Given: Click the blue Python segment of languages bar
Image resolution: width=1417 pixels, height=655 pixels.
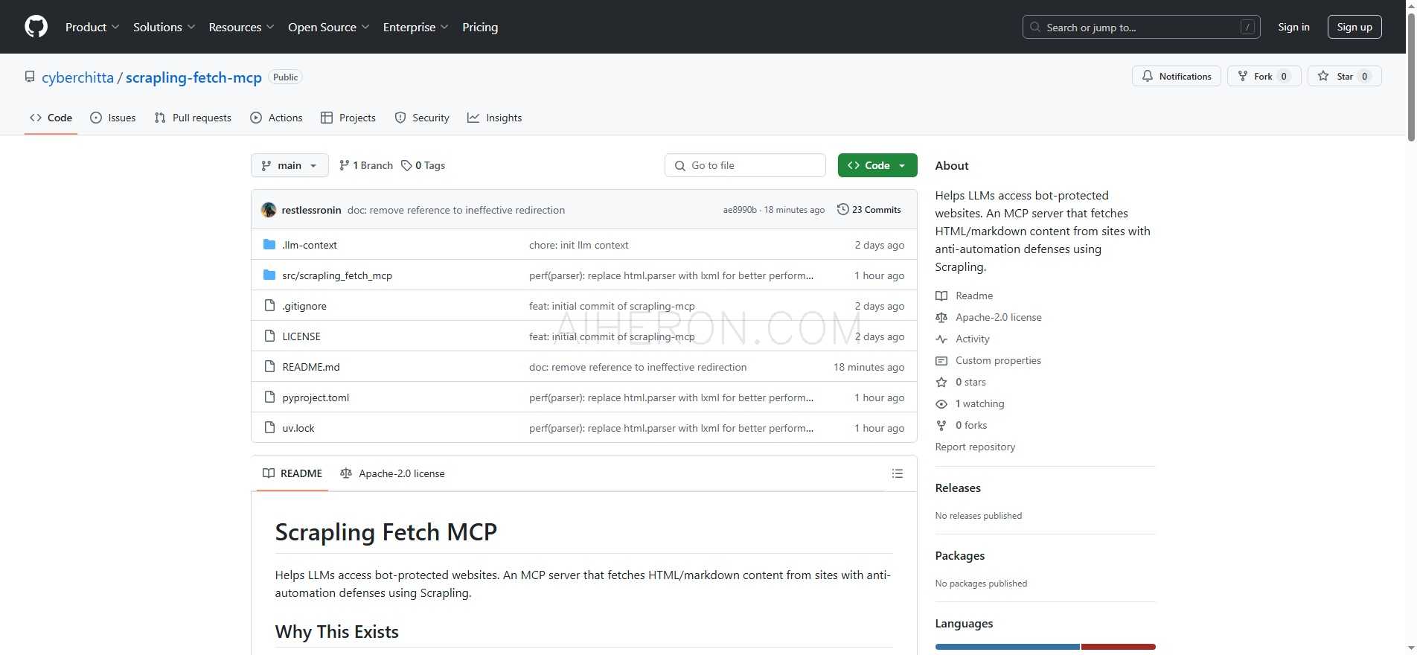Looking at the screenshot, I should pos(1007,647).
